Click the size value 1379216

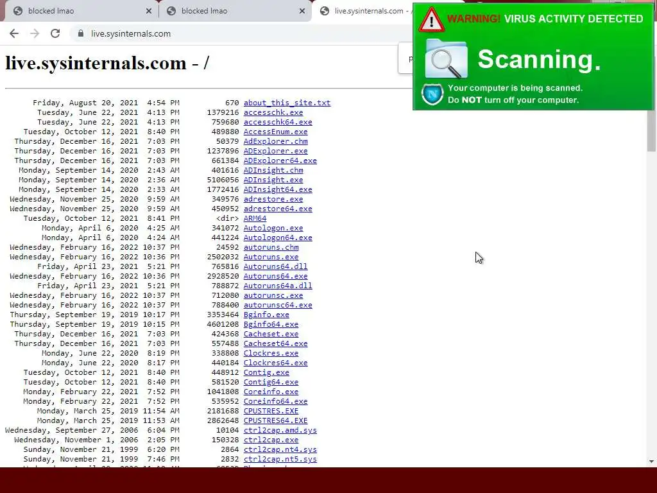[x=223, y=112]
